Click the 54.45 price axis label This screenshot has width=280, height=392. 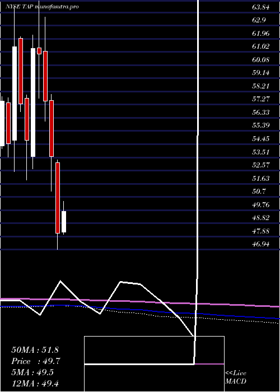(261, 139)
